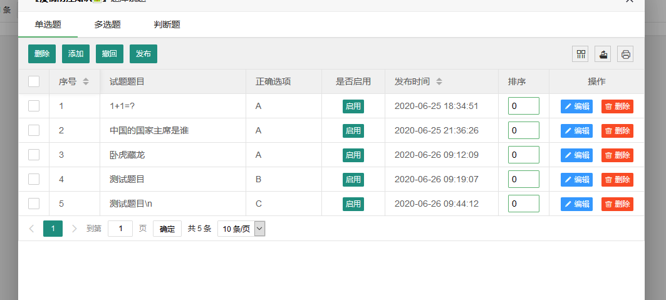The width and height of the screenshot is (666, 300).
Task: Edit row 4 测试题目 question
Action: 576,180
